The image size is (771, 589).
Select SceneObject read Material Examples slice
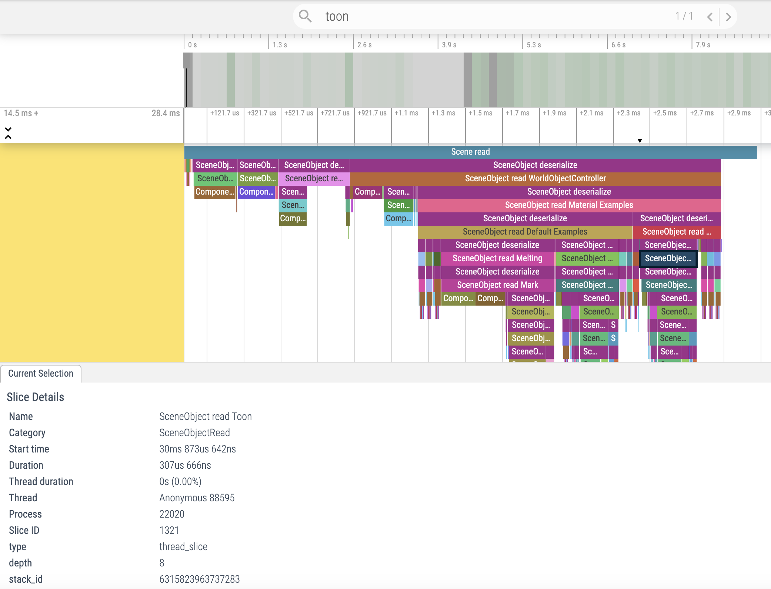[569, 205]
